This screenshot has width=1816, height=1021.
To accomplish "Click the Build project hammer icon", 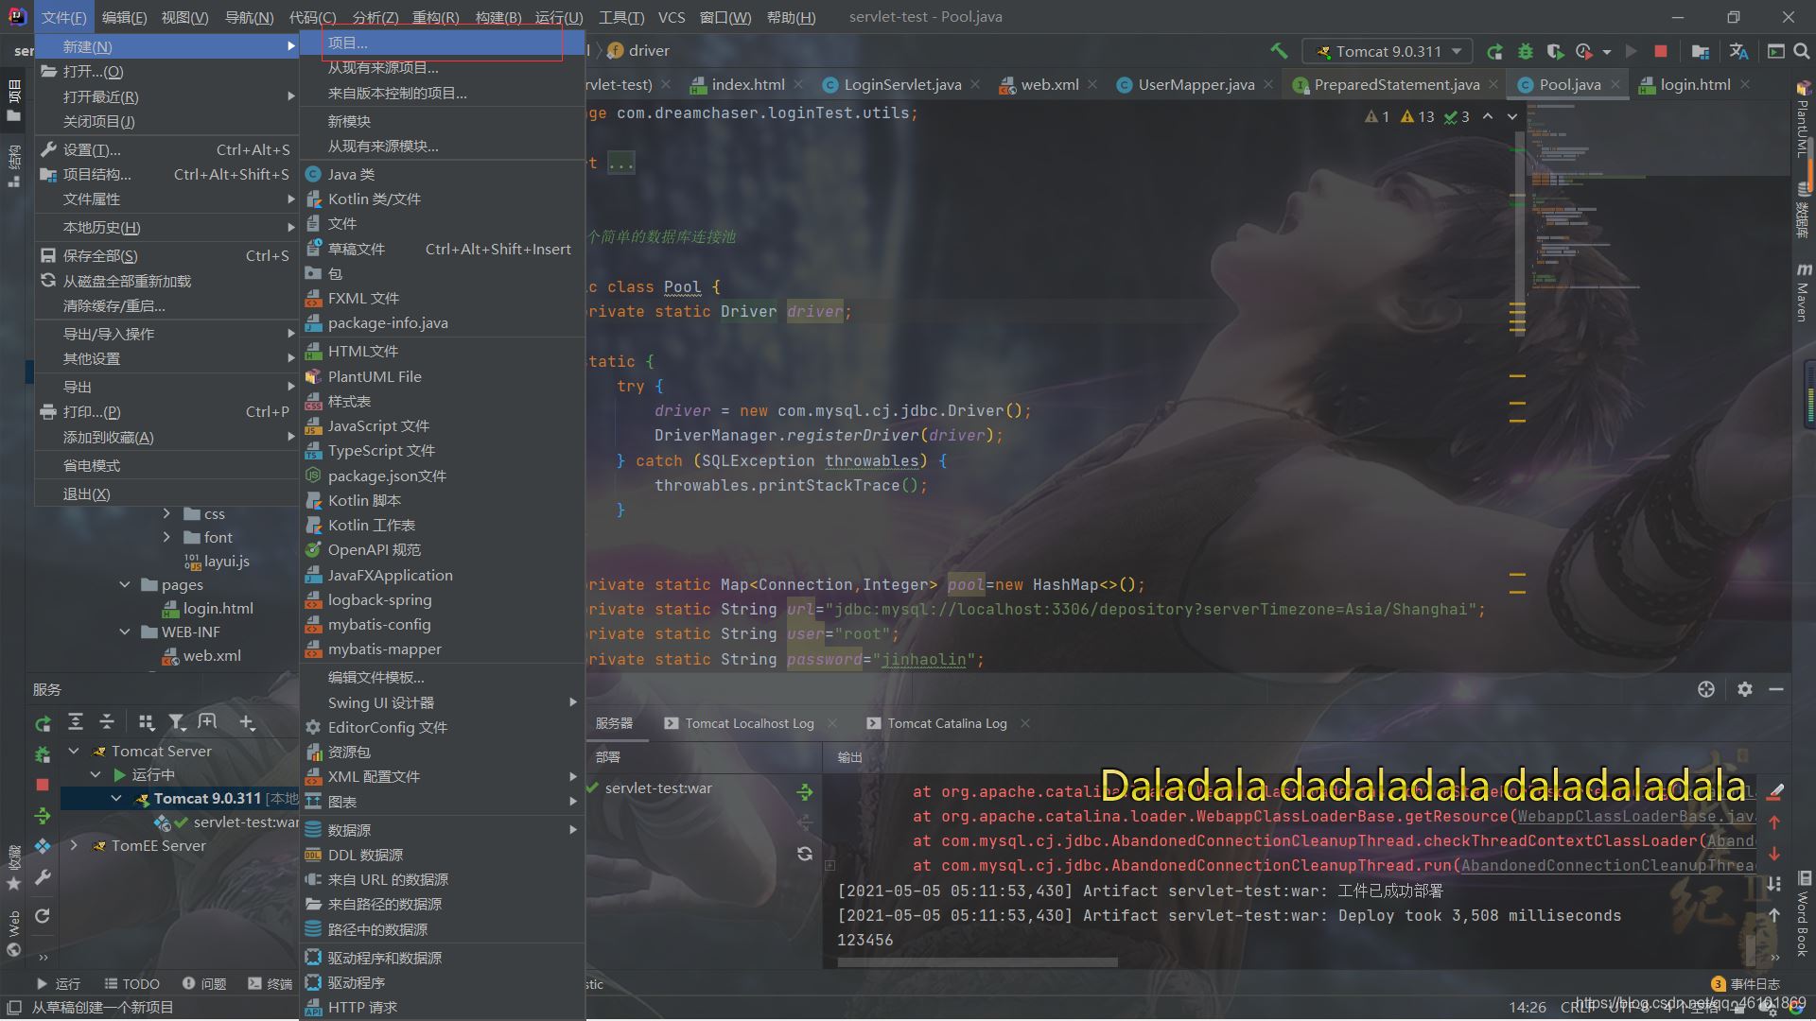I will pos(1279,51).
